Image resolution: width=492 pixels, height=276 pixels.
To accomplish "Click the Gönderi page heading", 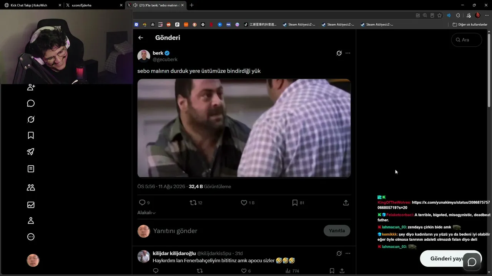I will click(168, 38).
